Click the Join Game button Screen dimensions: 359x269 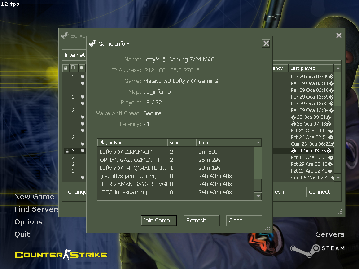(x=159, y=220)
